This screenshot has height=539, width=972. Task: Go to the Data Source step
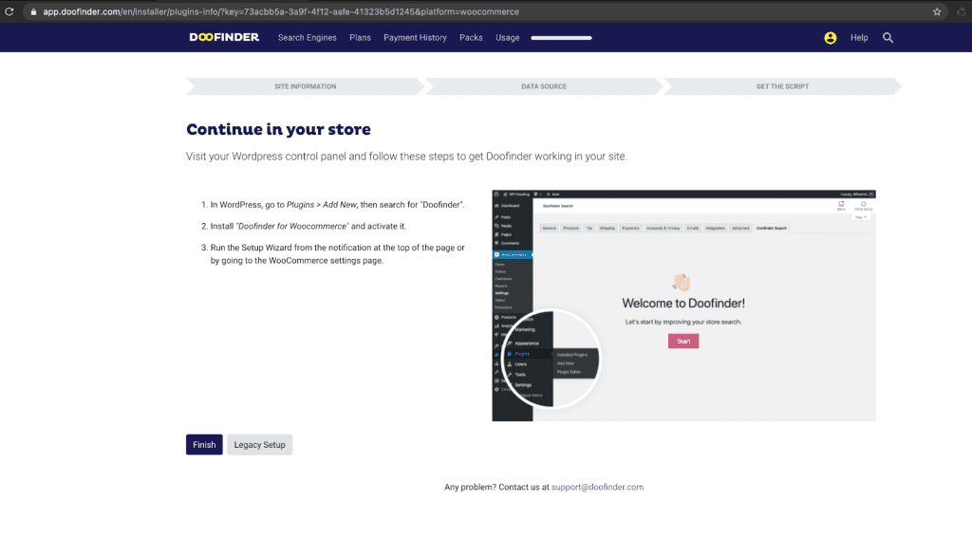pos(543,86)
